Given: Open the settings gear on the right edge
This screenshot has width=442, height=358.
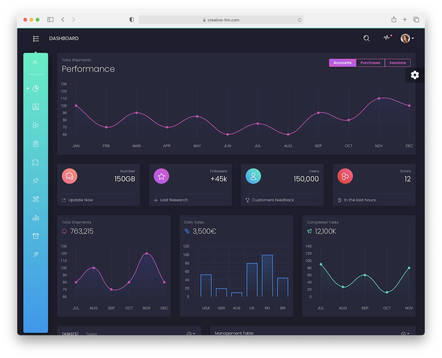Looking at the screenshot, I should point(415,75).
